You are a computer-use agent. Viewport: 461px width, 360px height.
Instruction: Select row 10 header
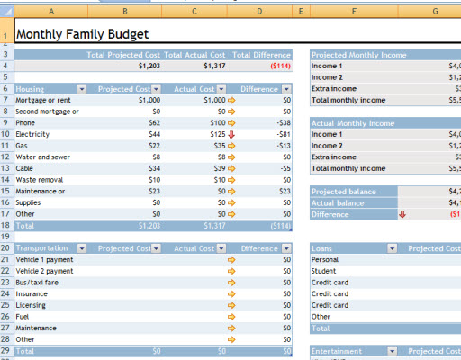[5, 134]
